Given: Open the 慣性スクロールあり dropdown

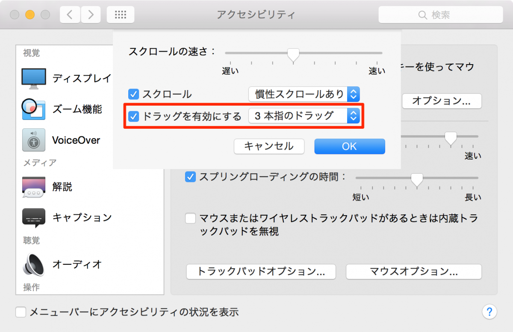Looking at the screenshot, I should click(304, 94).
